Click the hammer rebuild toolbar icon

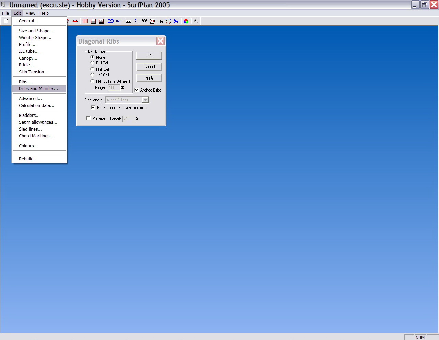[196, 21]
